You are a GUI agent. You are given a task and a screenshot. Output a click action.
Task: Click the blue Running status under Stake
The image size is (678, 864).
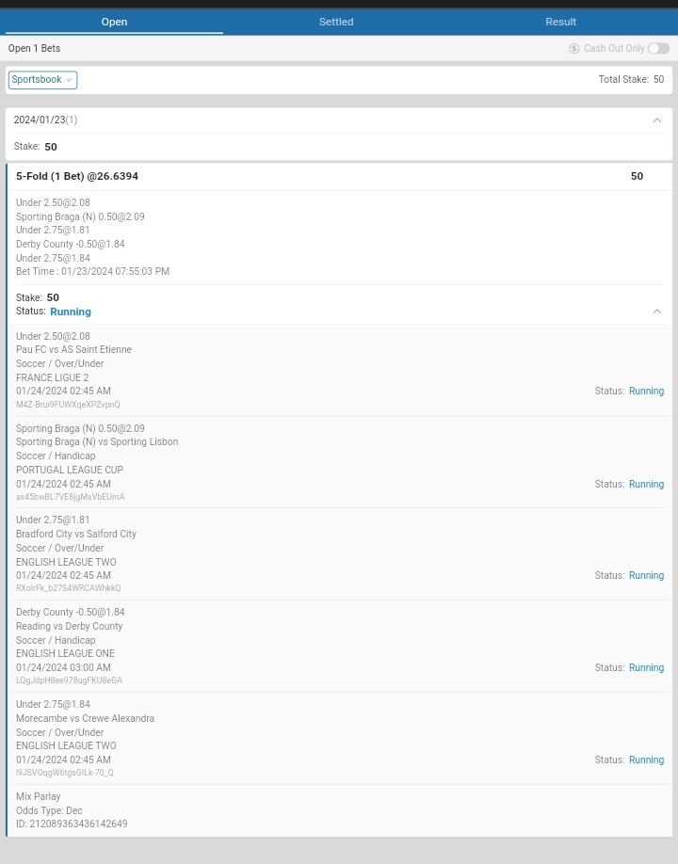71,312
